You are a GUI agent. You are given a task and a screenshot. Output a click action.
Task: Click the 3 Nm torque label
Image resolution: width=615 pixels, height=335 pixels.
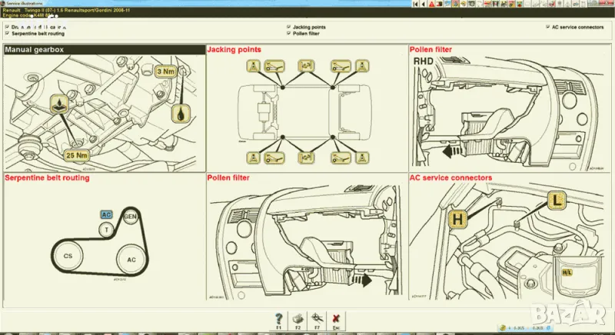click(165, 71)
